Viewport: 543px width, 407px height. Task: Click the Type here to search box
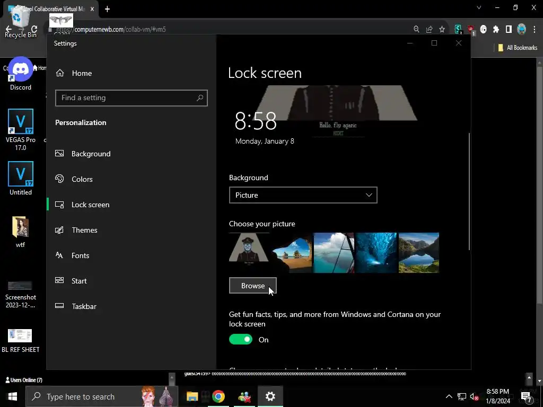[x=102, y=396]
